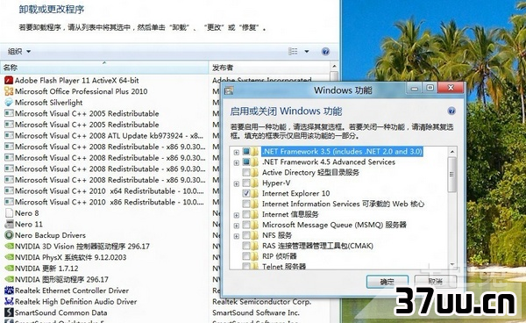The height and width of the screenshot is (323, 526).
Task: Enable the NFS 服务 checkbox
Action: (246, 235)
